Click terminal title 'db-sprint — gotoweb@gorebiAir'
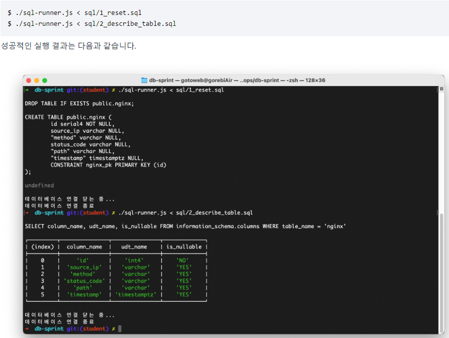This screenshot has height=338, width=449. pyautogui.click(x=191, y=80)
